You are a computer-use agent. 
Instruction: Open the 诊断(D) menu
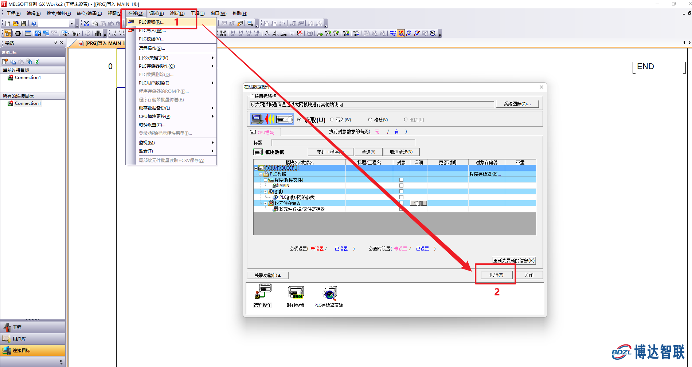tap(177, 13)
